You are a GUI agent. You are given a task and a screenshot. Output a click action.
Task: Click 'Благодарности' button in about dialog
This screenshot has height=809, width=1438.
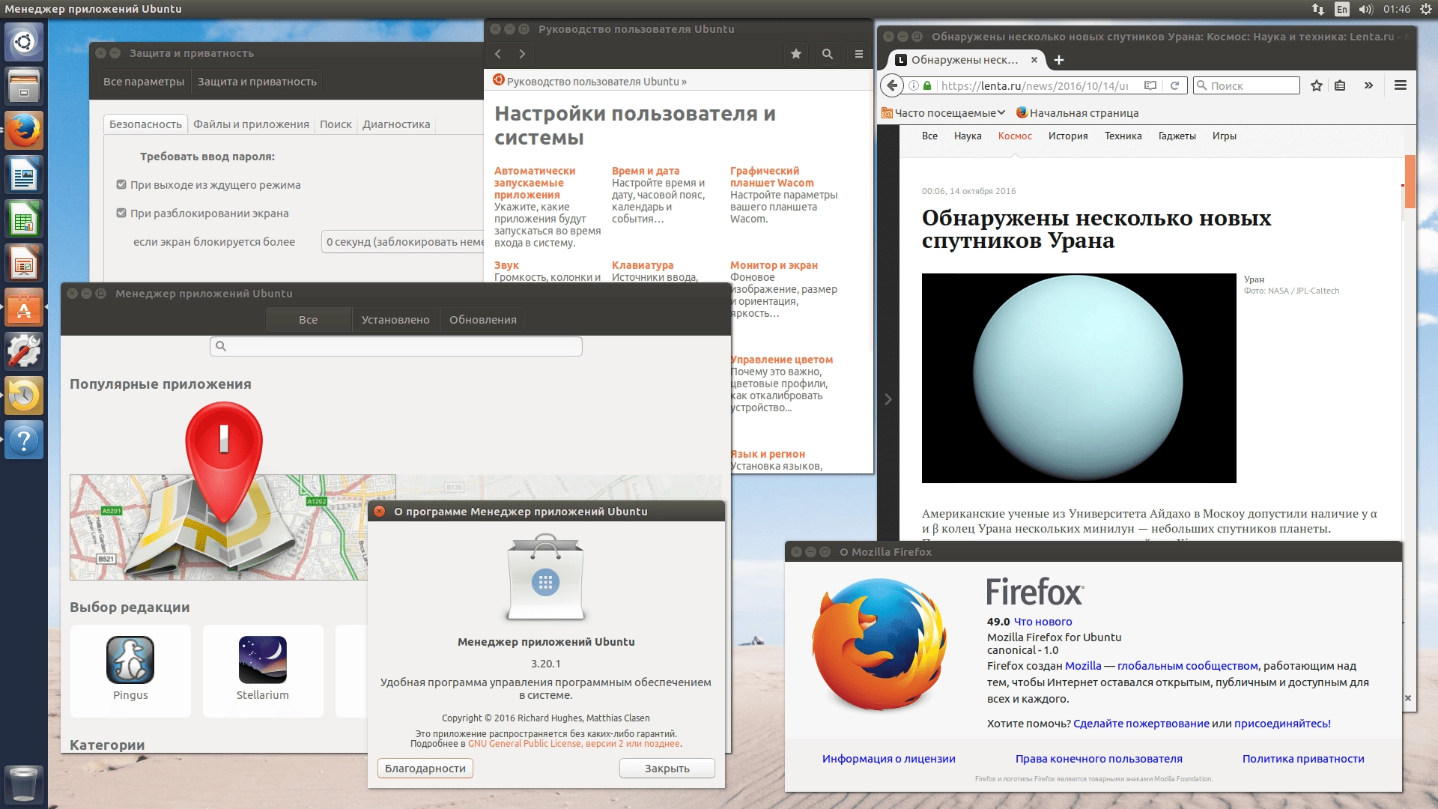point(425,769)
